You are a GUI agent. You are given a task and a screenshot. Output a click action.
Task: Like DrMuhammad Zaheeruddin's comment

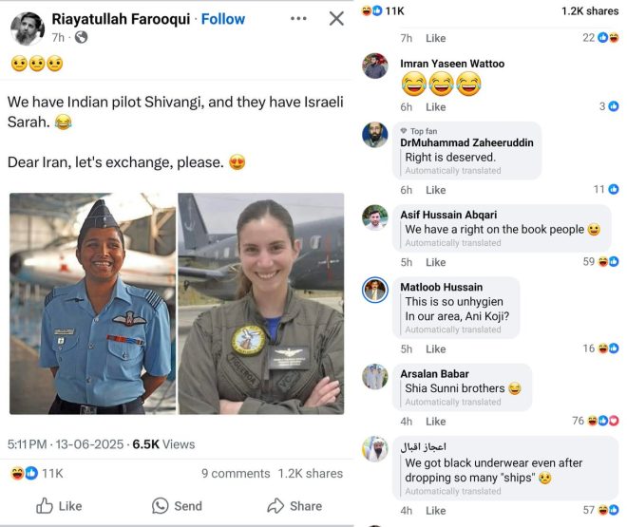pos(435,190)
